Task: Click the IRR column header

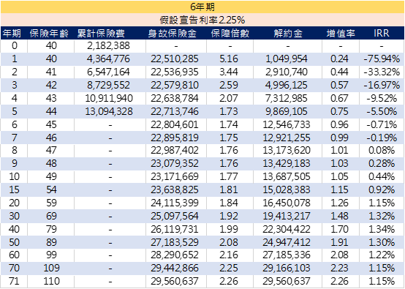Action: pos(381,33)
